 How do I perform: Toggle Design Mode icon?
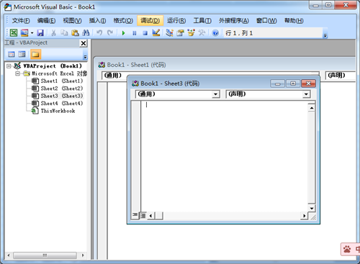156,32
